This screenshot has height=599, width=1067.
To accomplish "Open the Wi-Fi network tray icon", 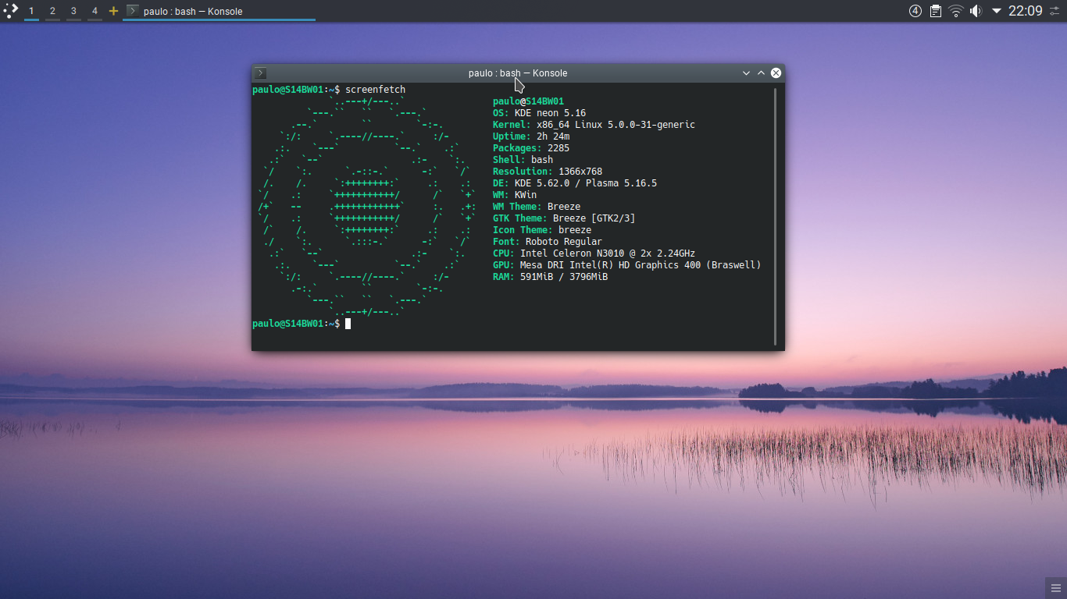I will pyautogui.click(x=956, y=11).
